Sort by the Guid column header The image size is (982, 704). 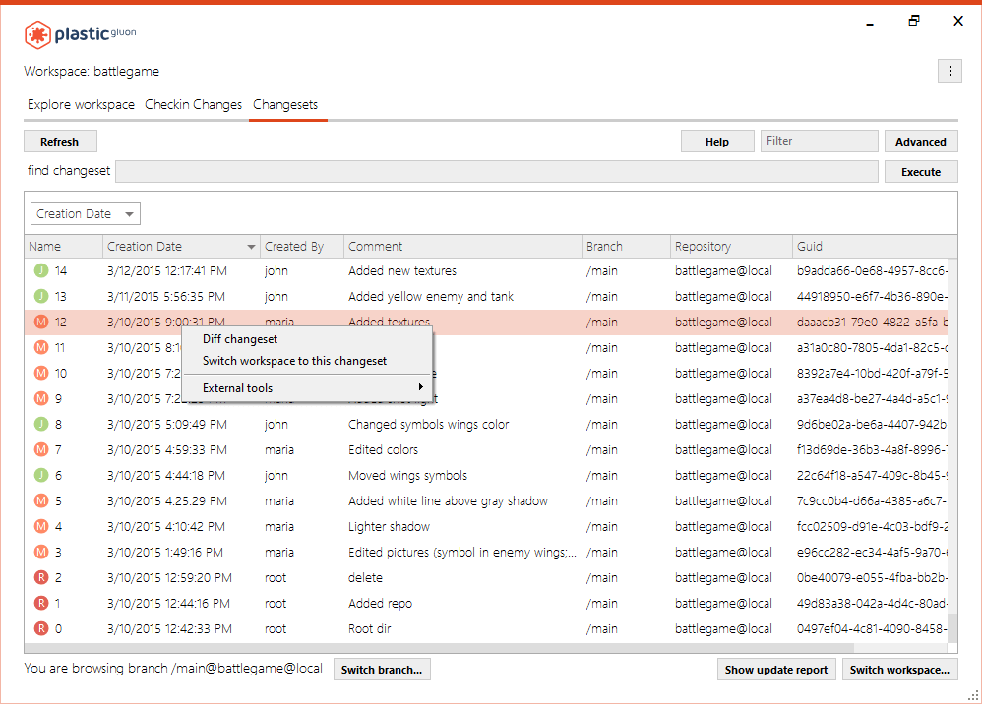[x=875, y=247]
